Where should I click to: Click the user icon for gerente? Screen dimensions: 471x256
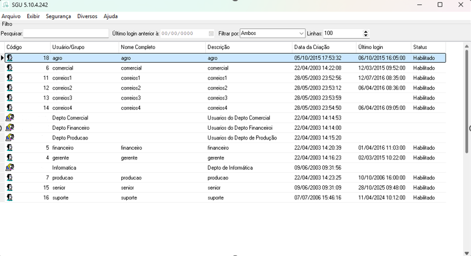[10, 158]
